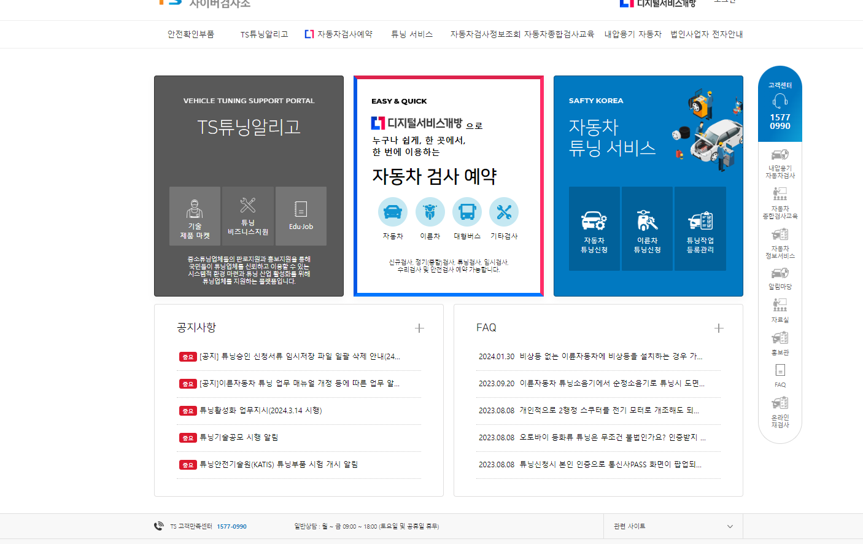Click the car repair illustration in blue card
863x544 pixels.
[708, 131]
